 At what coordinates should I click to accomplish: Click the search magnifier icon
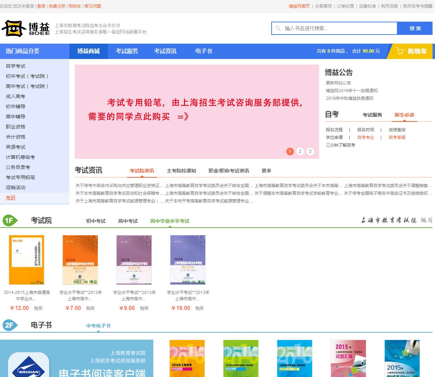(x=278, y=28)
